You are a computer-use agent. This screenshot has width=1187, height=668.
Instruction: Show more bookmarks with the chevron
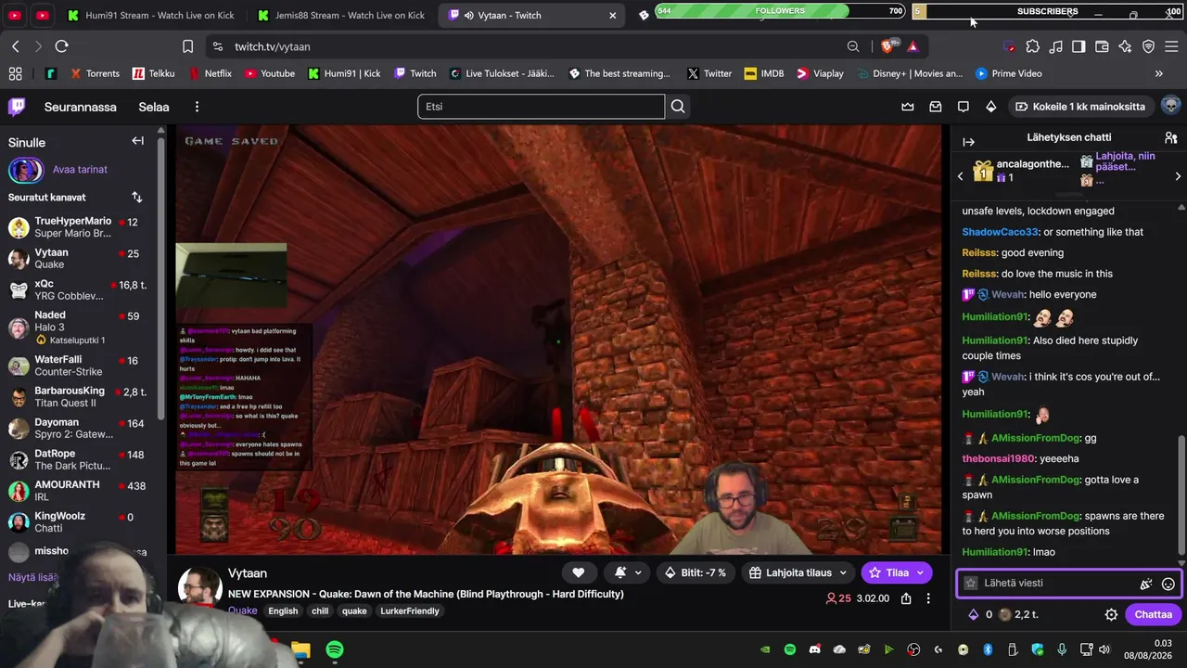pyautogui.click(x=1158, y=73)
